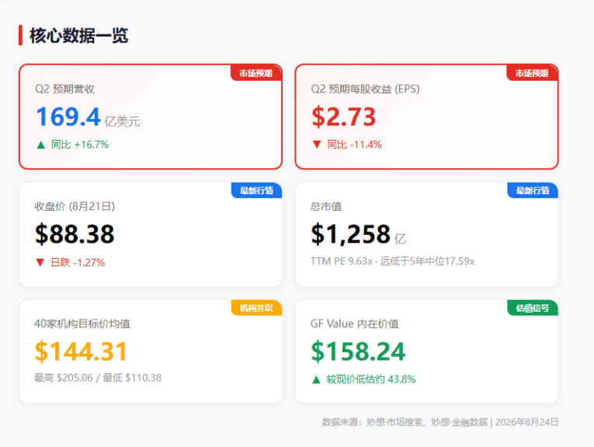Click the $158.24 GF Value figure
Image resolution: width=594 pixels, height=447 pixels.
(358, 351)
